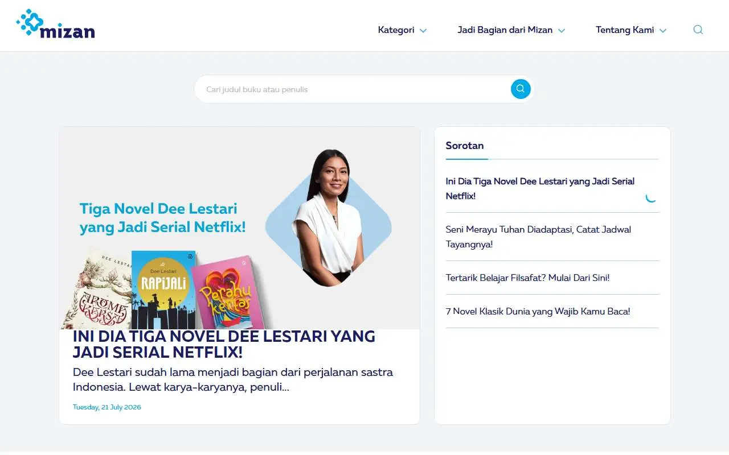Expand the Kategori chevron
729x455 pixels.
(423, 31)
